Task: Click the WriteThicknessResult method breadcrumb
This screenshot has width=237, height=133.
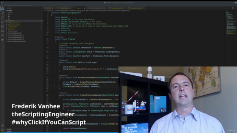Action: tap(110, 11)
